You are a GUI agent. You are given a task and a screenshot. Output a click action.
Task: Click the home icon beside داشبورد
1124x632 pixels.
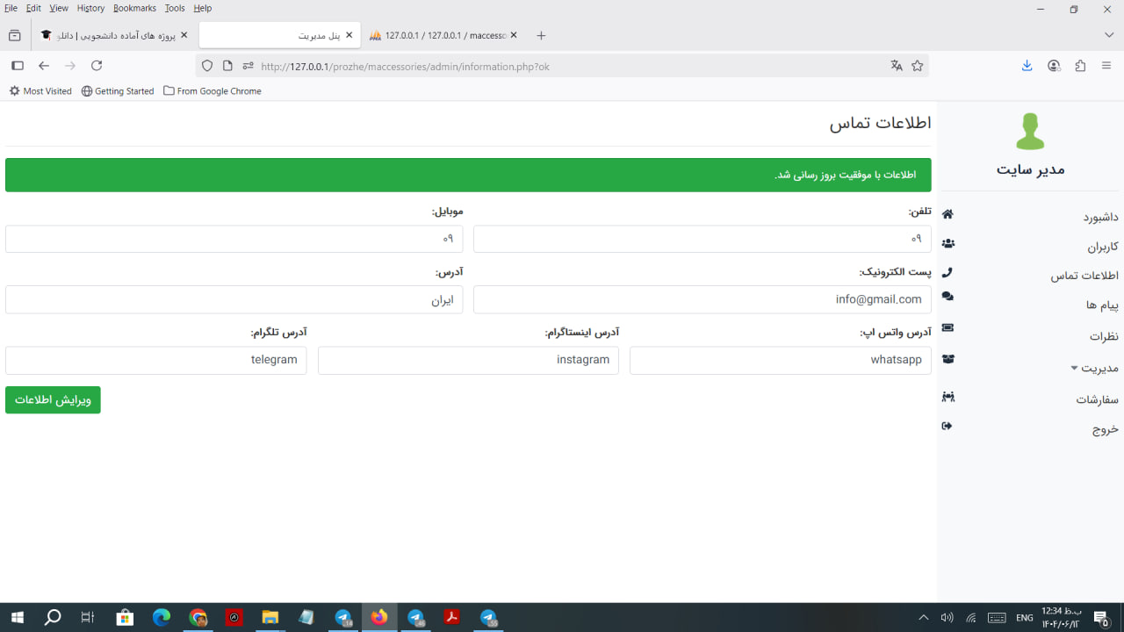tap(947, 214)
